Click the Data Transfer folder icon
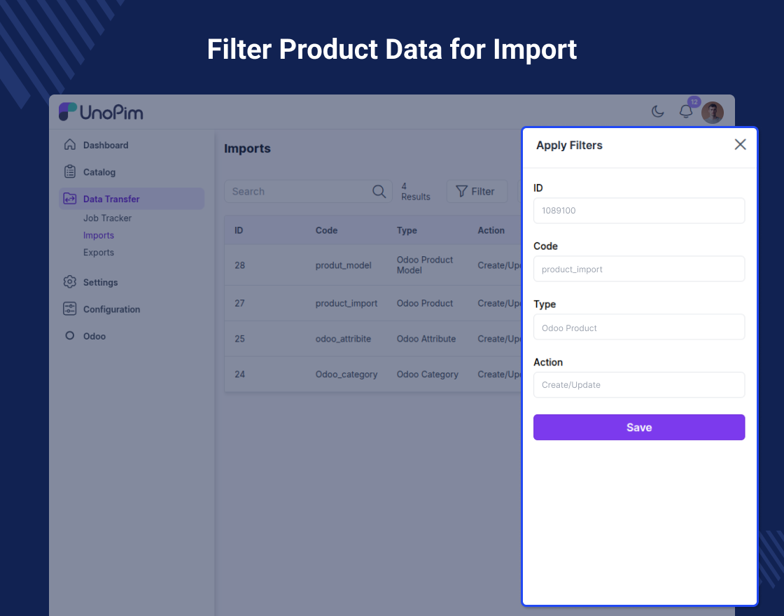The image size is (784, 616). (x=70, y=199)
